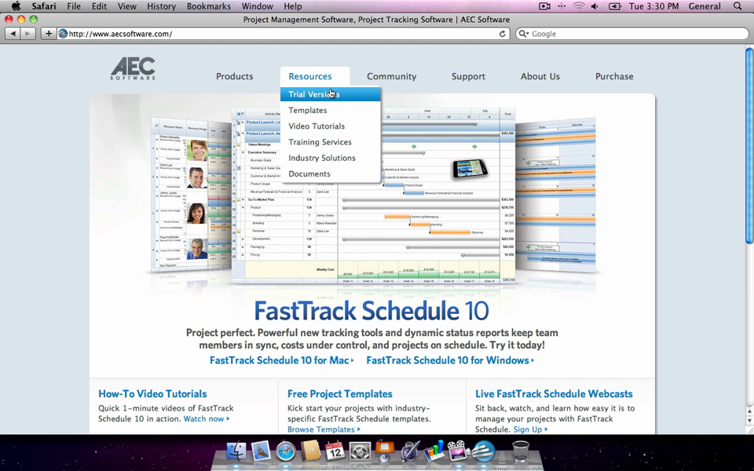Open the Free Project Templates heading link
Viewport: 754px width, 471px height.
pyautogui.click(x=339, y=393)
